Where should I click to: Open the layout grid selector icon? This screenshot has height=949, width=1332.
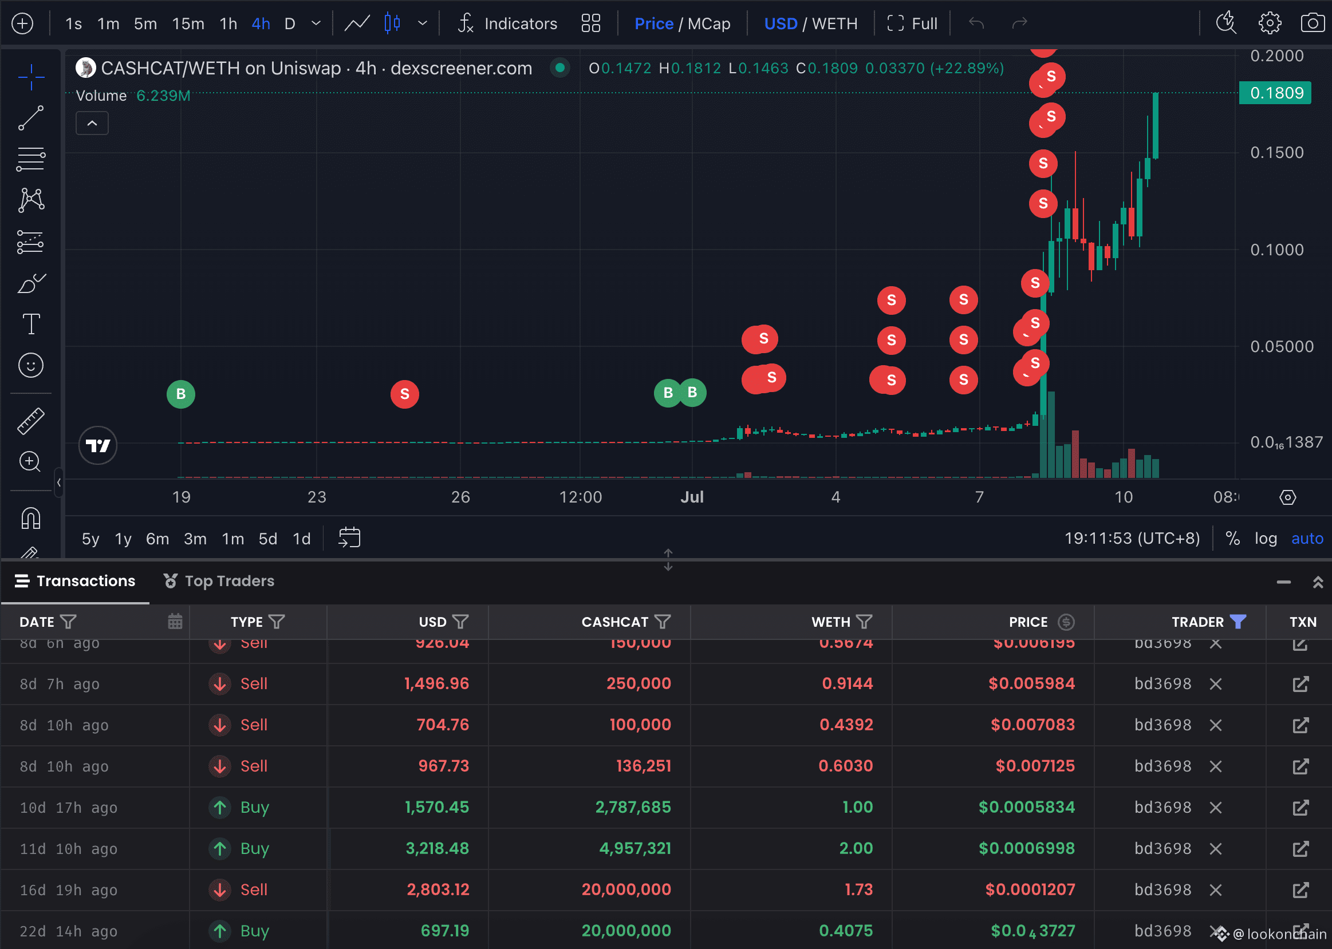point(590,23)
